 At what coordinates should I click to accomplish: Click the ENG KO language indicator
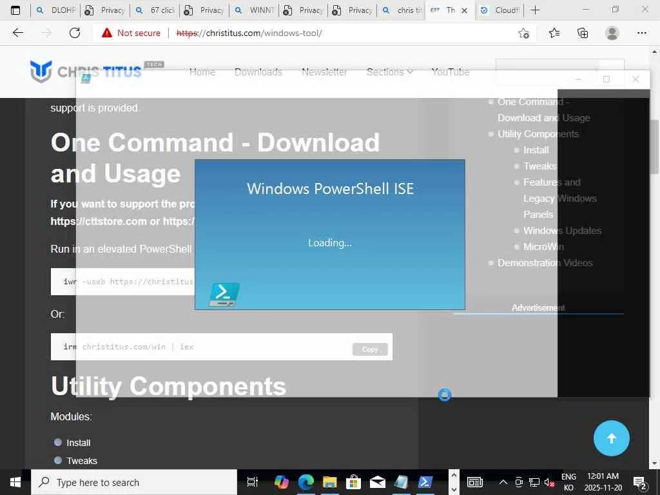click(x=568, y=482)
